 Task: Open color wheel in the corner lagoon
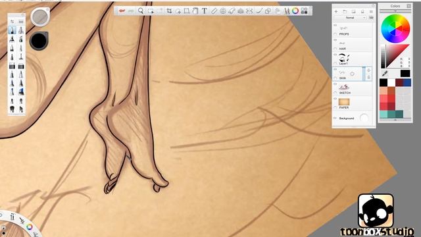[30, 227]
